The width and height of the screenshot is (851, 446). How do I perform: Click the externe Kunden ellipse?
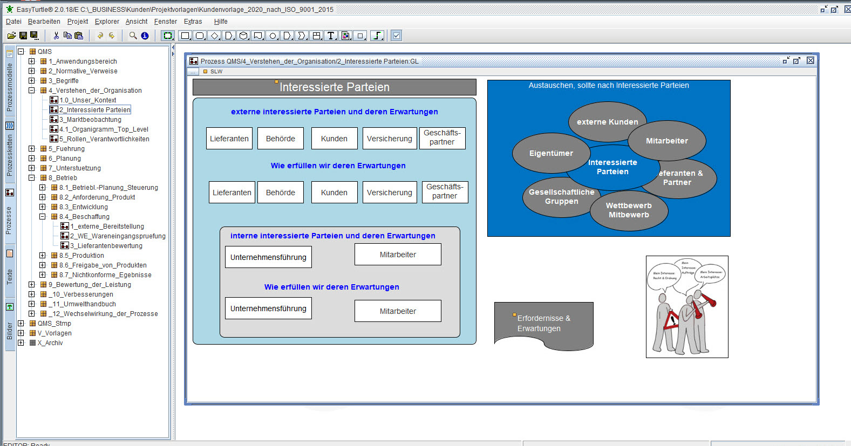pos(607,122)
